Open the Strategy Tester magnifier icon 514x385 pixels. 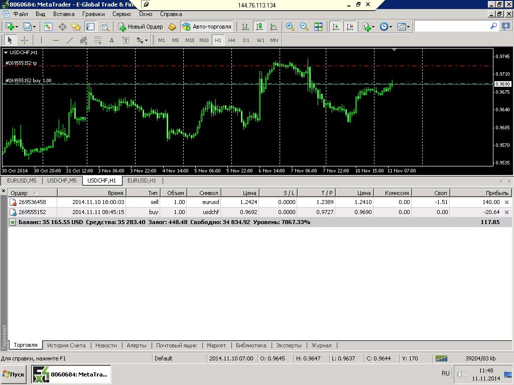[x=104, y=27]
